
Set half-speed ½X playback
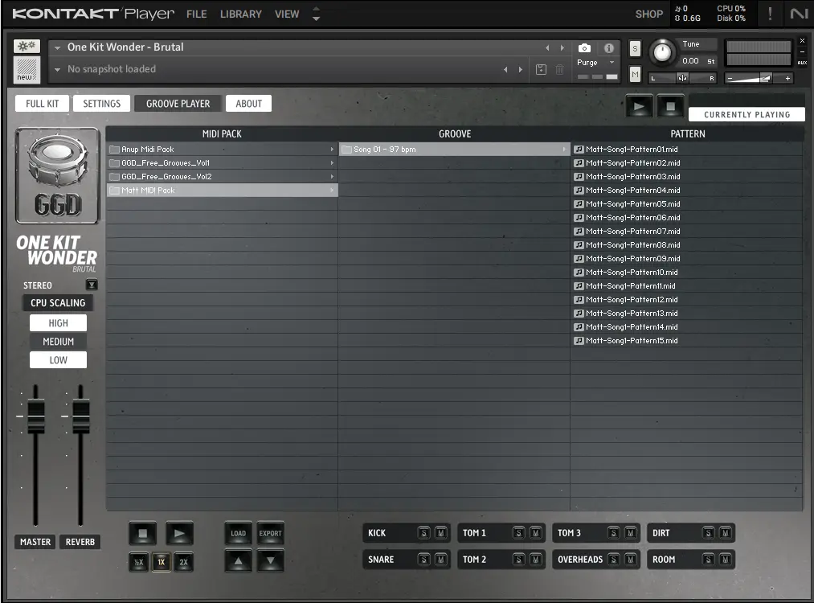138,562
